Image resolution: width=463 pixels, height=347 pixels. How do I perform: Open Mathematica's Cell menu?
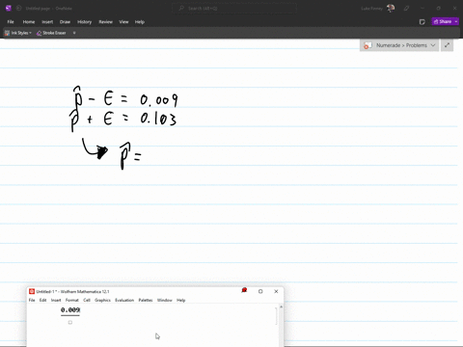[x=87, y=300]
